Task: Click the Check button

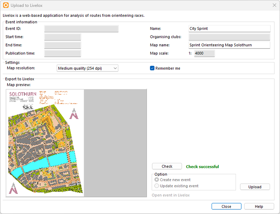Action: click(x=167, y=166)
